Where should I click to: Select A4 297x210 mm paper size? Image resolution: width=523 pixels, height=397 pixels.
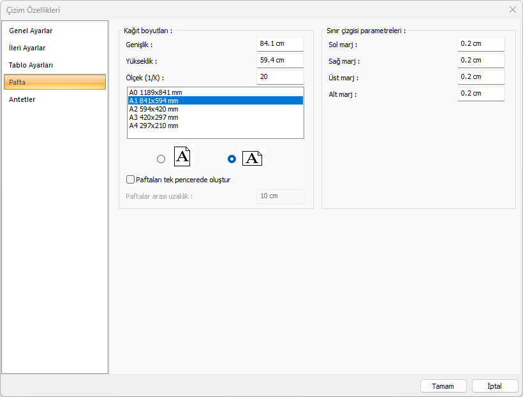click(154, 126)
